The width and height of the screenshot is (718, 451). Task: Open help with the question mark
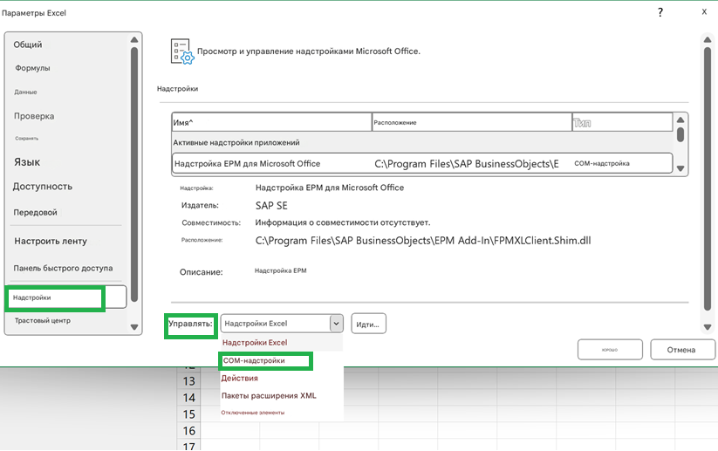pos(660,13)
